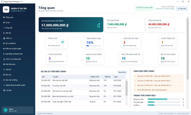Click the main dashboard vertical scrollbar

point(188,62)
